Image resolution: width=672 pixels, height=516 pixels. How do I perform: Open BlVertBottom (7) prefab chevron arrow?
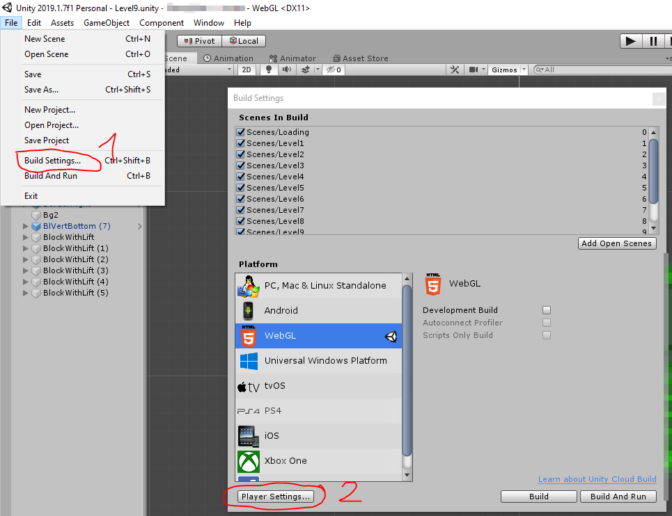[140, 226]
